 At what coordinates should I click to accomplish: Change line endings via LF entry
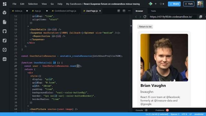tap(191, 114)
